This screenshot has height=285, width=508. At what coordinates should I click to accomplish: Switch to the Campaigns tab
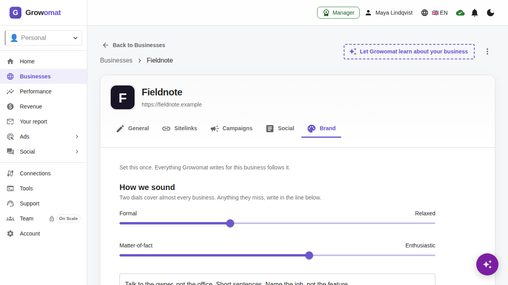click(232, 128)
